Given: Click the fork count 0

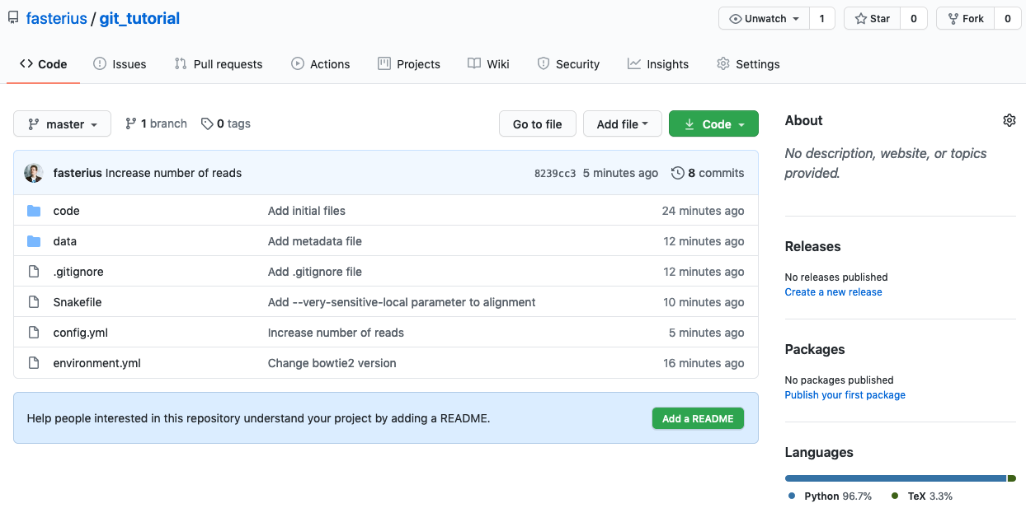Looking at the screenshot, I should (x=1008, y=19).
